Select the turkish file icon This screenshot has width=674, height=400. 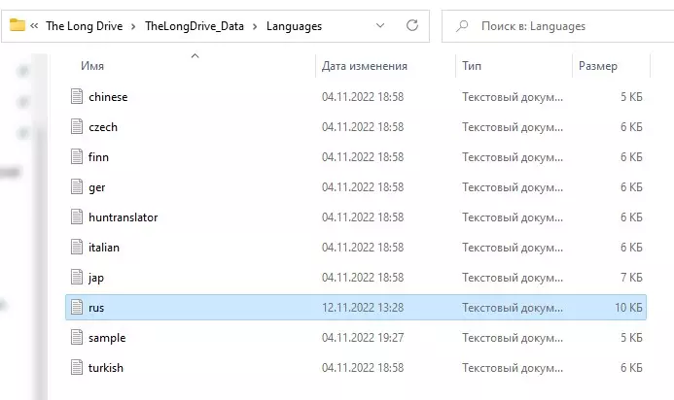click(78, 368)
